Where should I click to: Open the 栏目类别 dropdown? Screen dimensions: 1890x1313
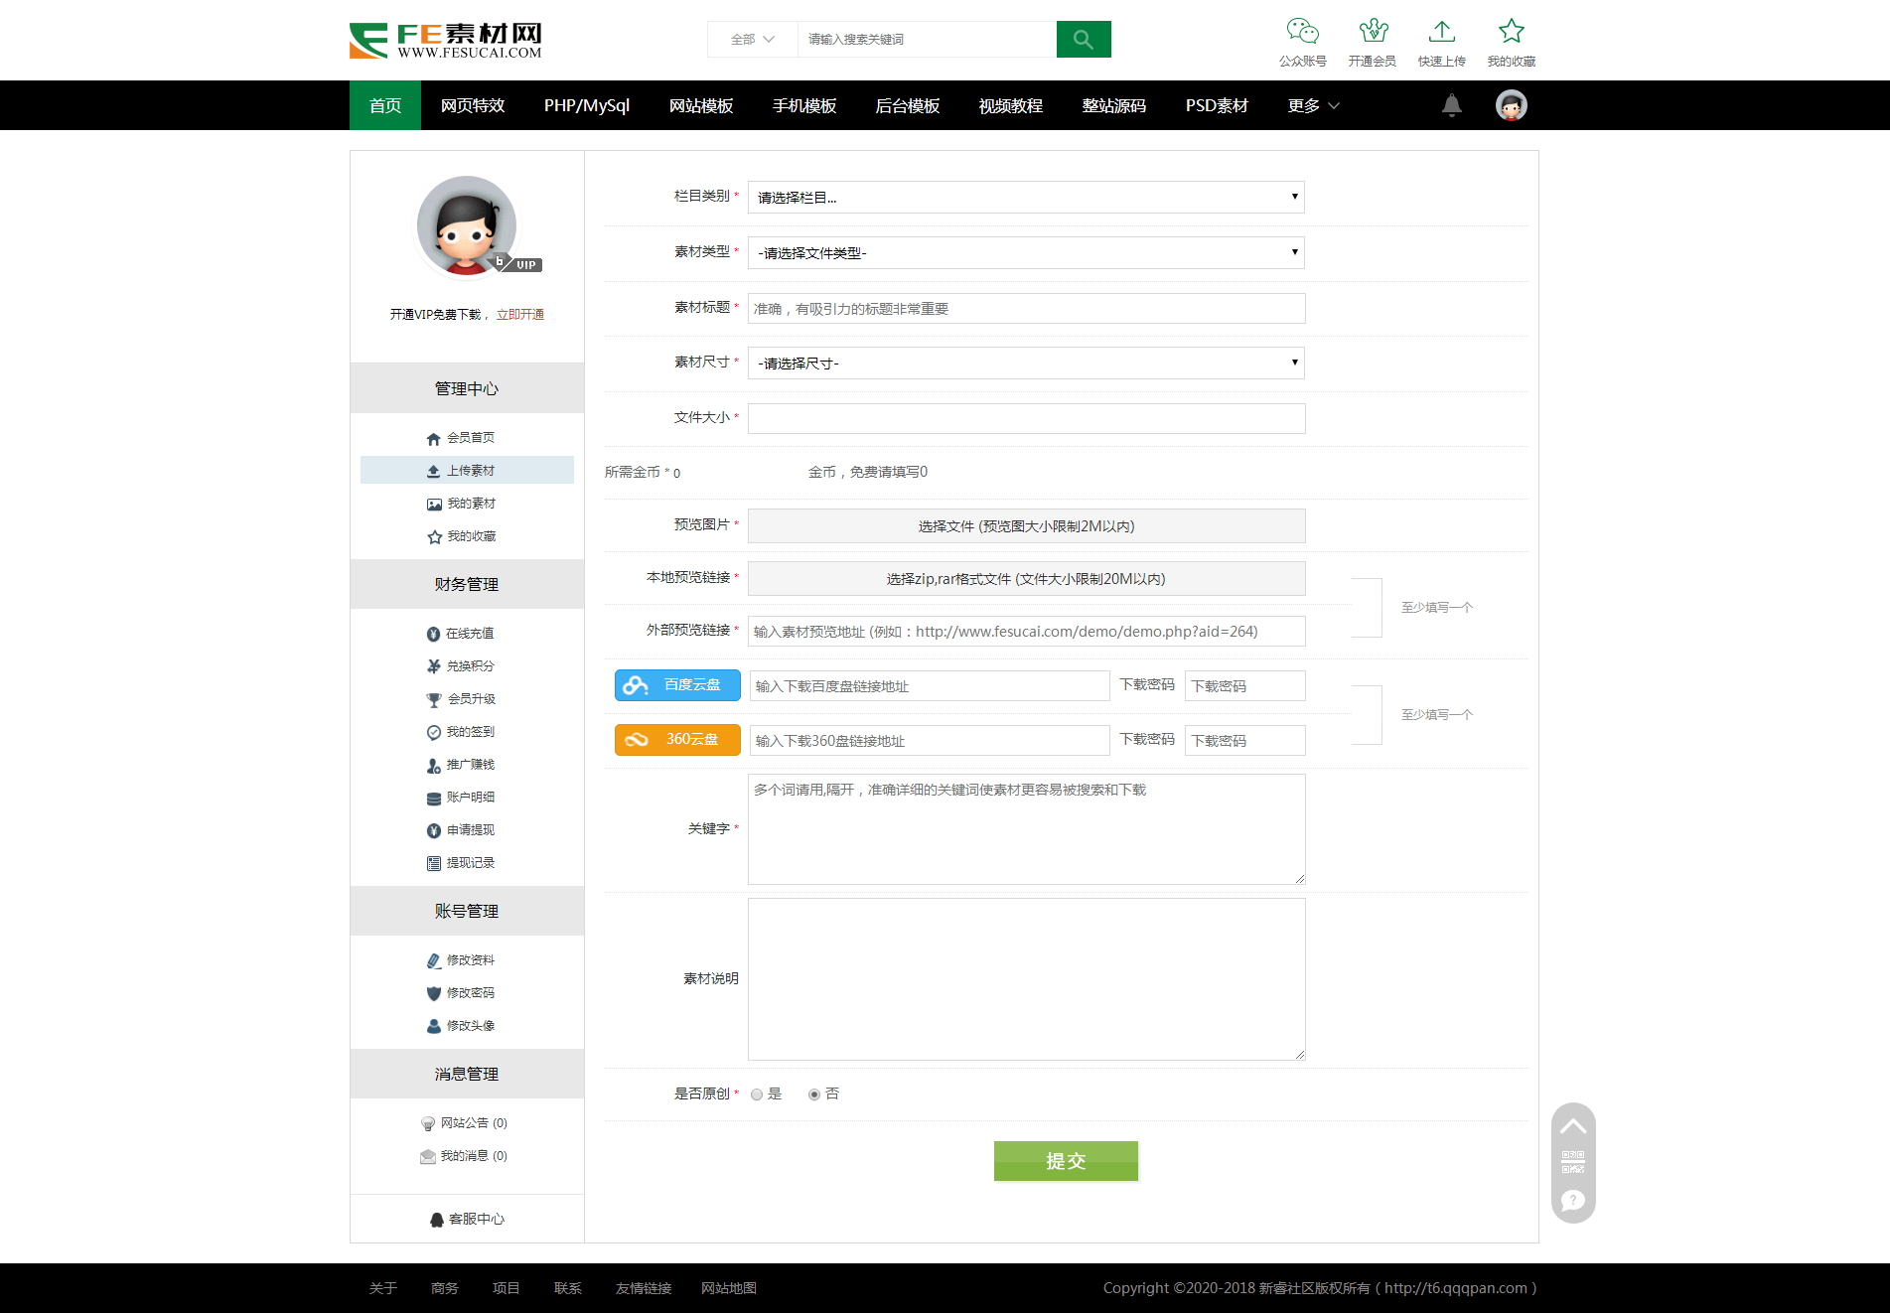tap(1025, 198)
